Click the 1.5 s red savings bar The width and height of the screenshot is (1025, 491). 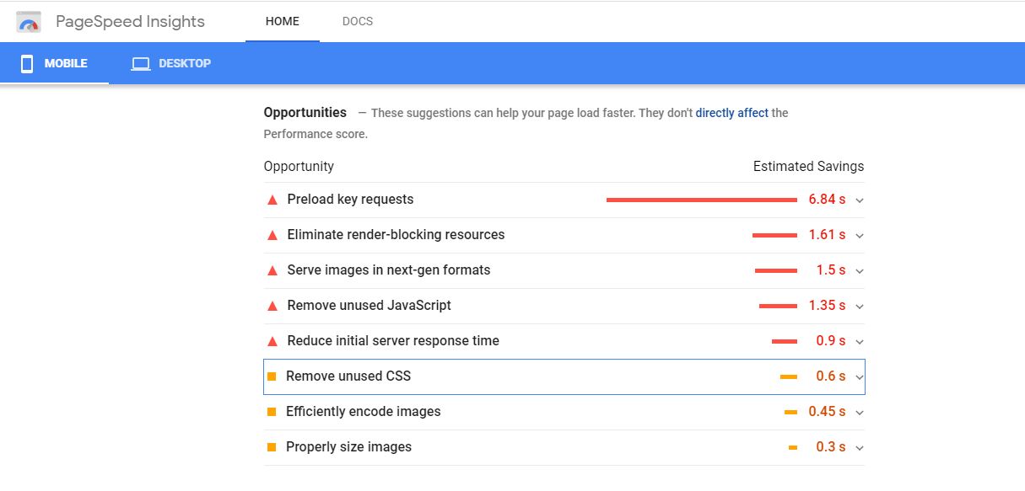pyautogui.click(x=776, y=270)
